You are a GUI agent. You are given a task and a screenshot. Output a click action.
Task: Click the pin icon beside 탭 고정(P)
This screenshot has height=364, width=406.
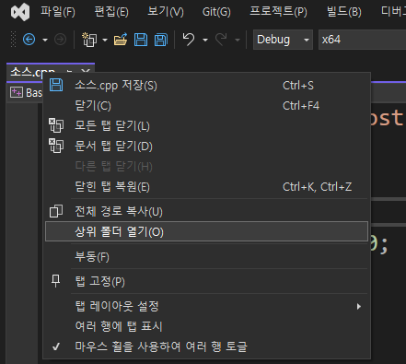pyautogui.click(x=56, y=281)
